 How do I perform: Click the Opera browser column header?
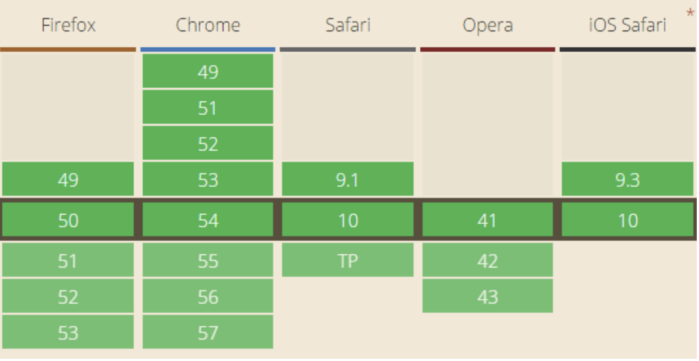click(487, 25)
